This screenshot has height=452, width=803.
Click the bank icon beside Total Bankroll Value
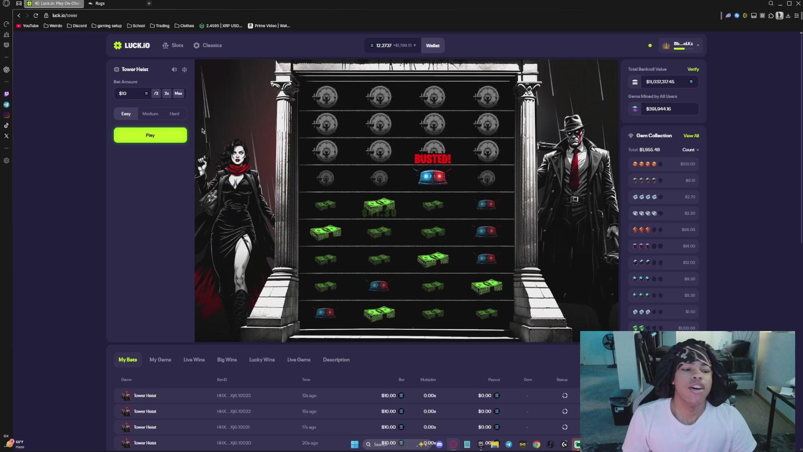635,82
